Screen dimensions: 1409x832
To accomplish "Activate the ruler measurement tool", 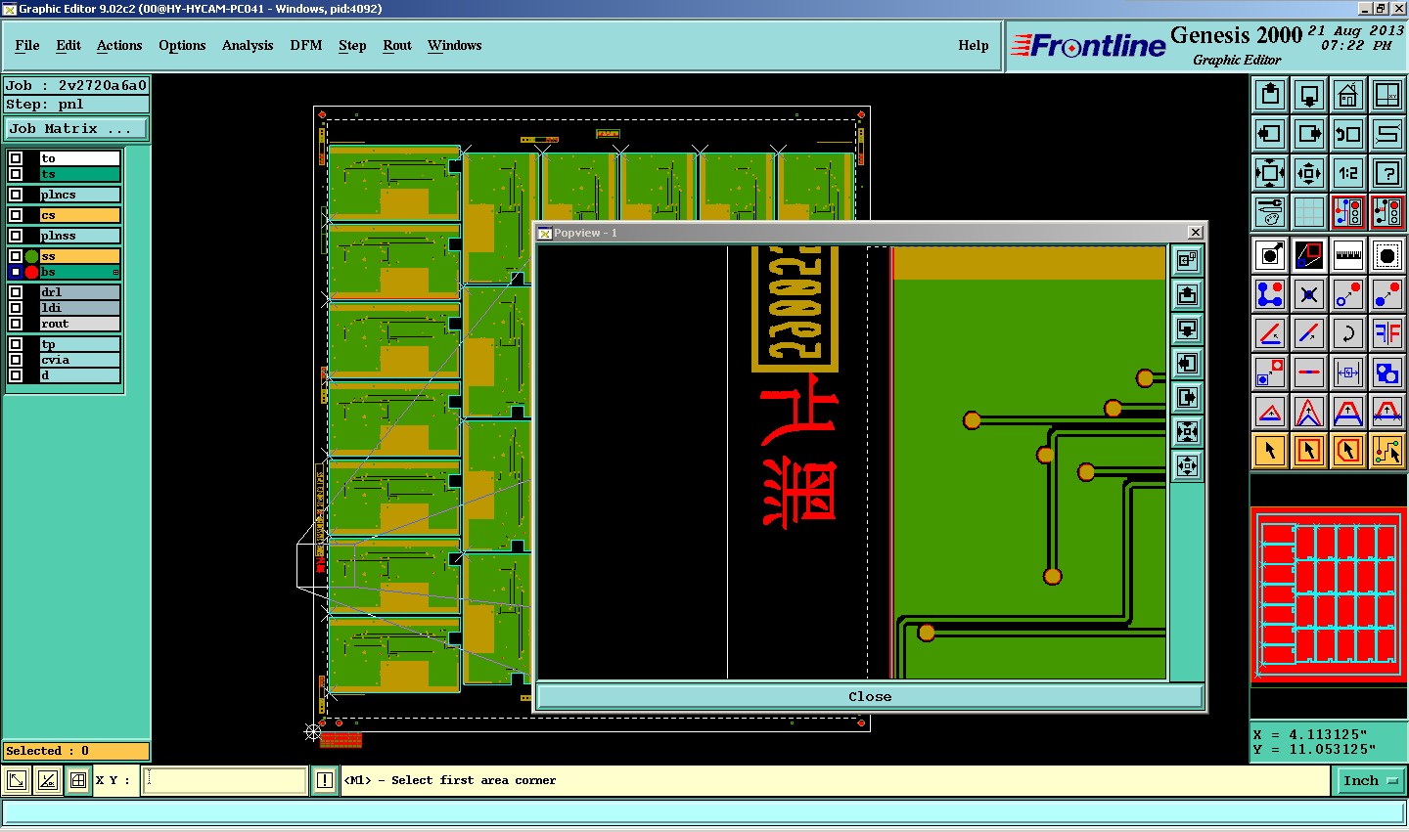I will tap(1347, 255).
